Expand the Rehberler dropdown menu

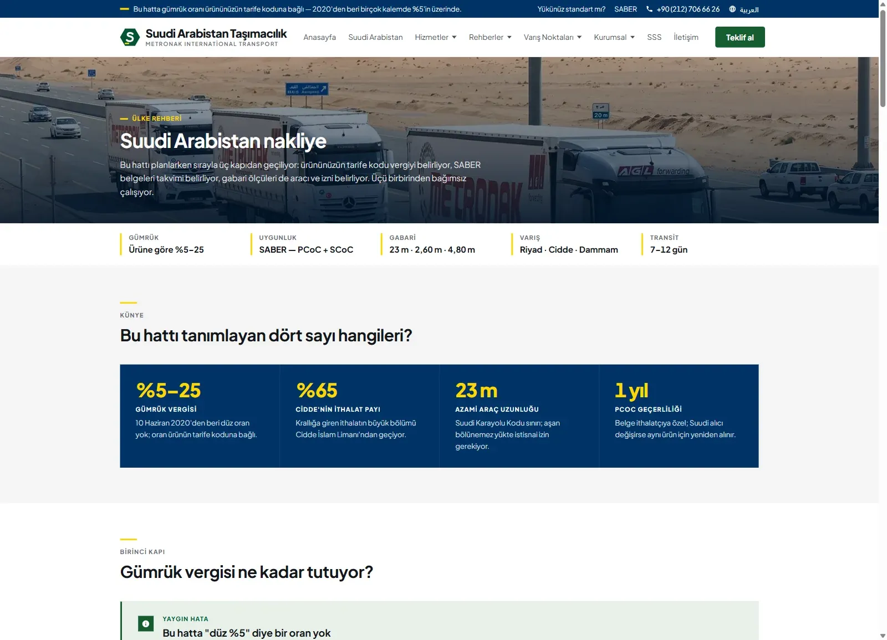tap(490, 37)
